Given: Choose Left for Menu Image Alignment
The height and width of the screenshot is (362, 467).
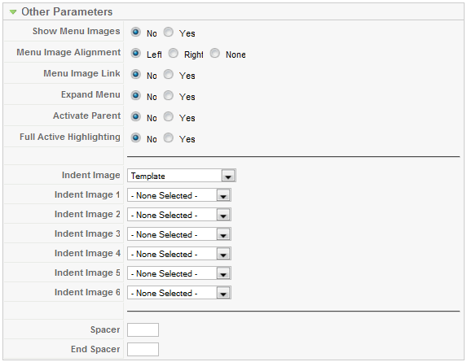Looking at the screenshot, I should (x=135, y=53).
